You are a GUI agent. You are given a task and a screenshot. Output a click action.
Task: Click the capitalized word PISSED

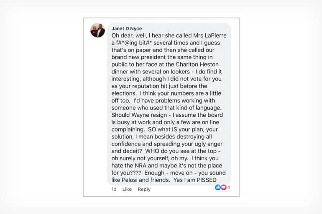click(x=207, y=180)
